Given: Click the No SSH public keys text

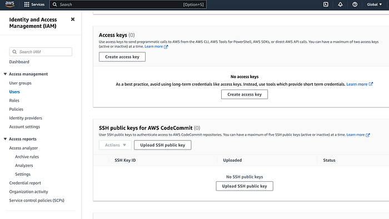Looking at the screenshot, I should [x=245, y=177].
